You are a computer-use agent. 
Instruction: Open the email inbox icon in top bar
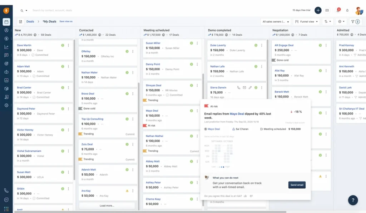pos(327,10)
